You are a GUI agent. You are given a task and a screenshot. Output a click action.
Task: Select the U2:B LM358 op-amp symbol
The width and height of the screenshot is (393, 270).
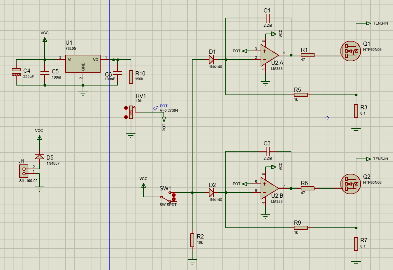(269, 188)
